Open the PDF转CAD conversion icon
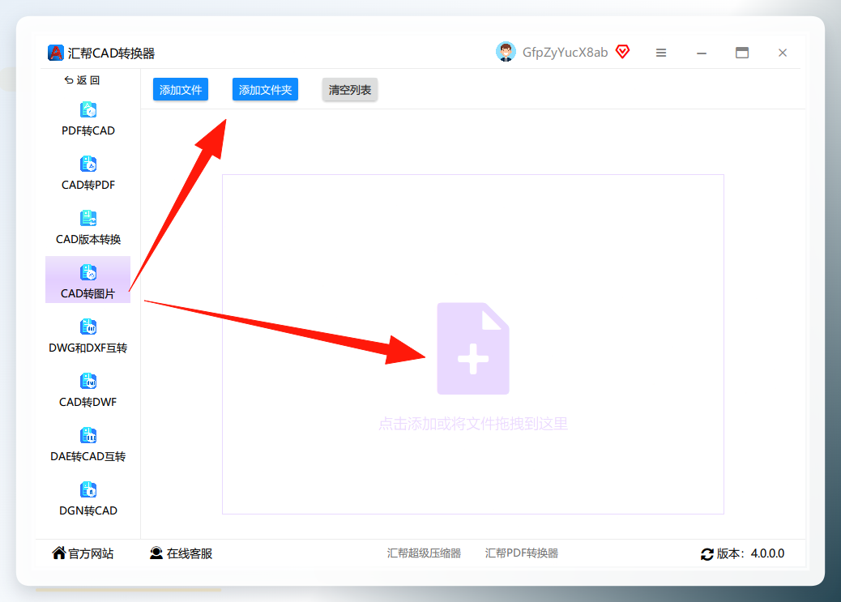The image size is (841, 602). click(88, 110)
